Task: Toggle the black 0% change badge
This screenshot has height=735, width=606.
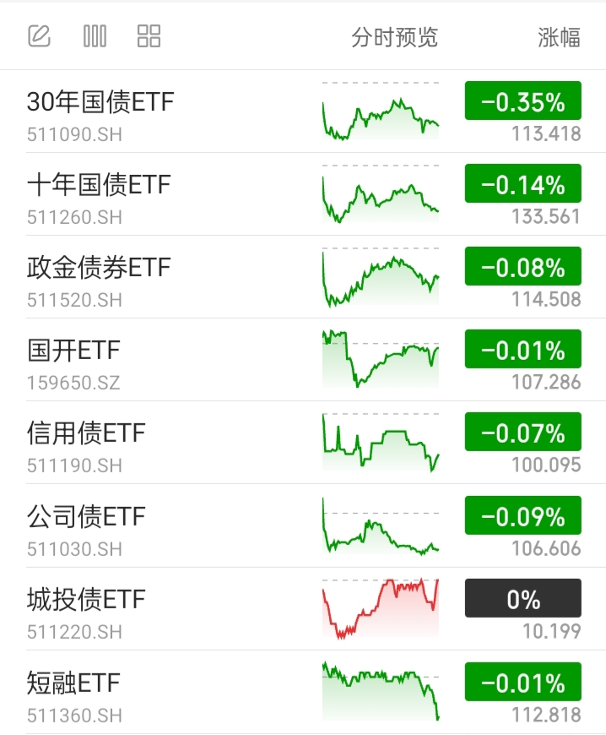Action: point(523,598)
